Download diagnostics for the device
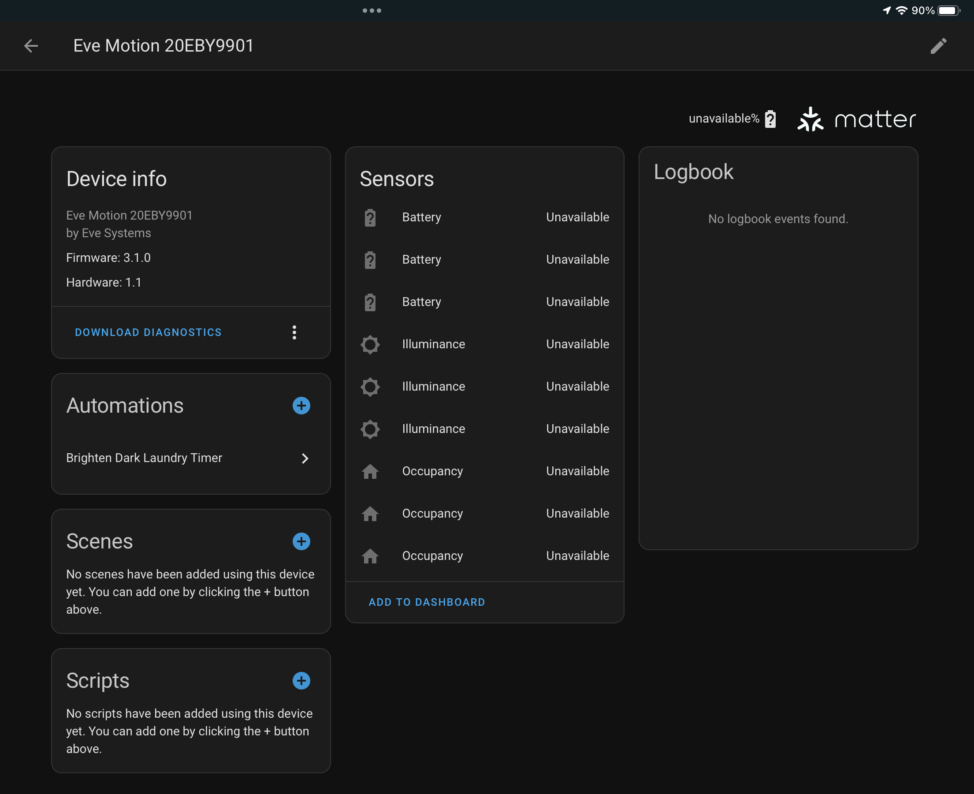The image size is (974, 794). pos(148,332)
